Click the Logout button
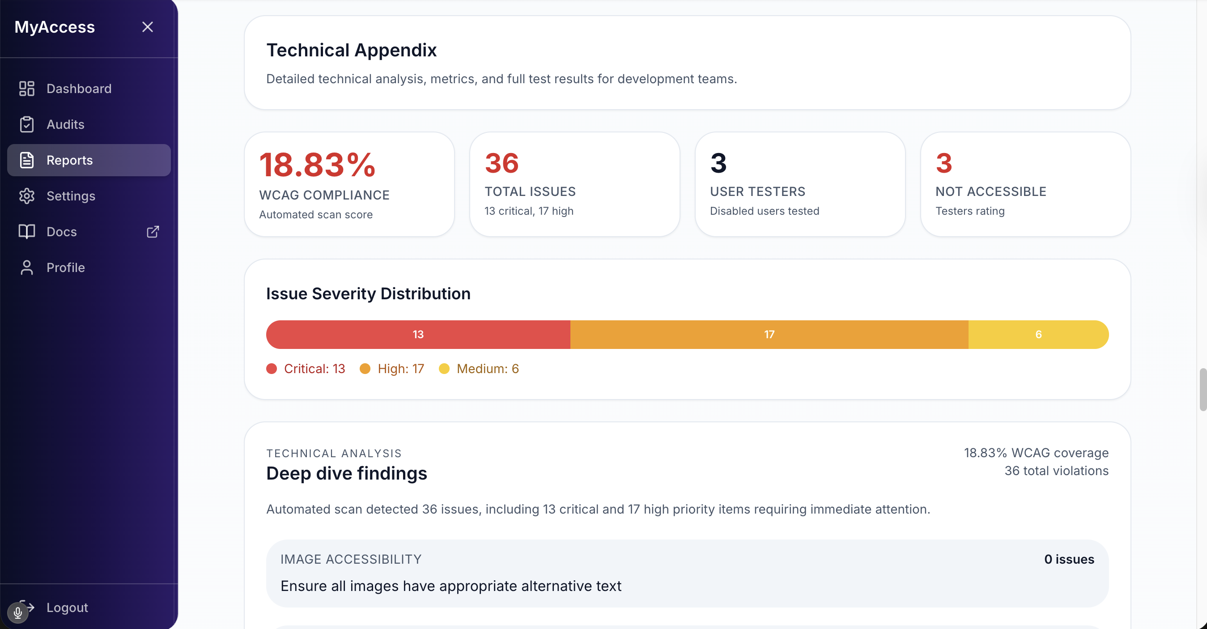Viewport: 1207px width, 629px height. 67,608
